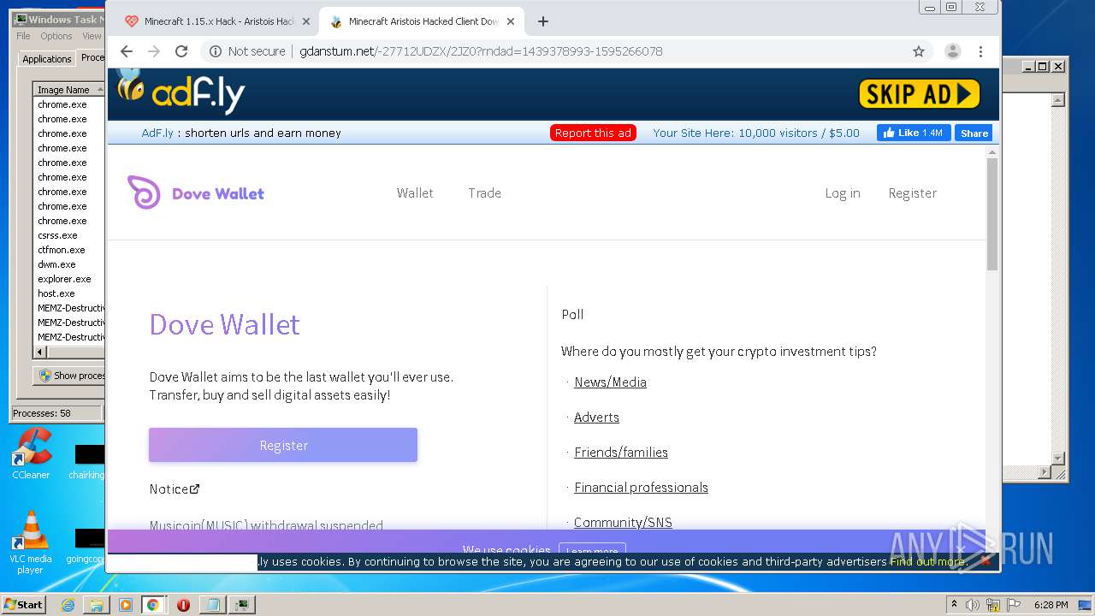Click the Facebook Like 1.4M button
This screenshot has height=616, width=1095.
pos(913,133)
